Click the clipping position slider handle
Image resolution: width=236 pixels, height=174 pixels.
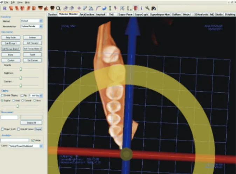pos(18,106)
